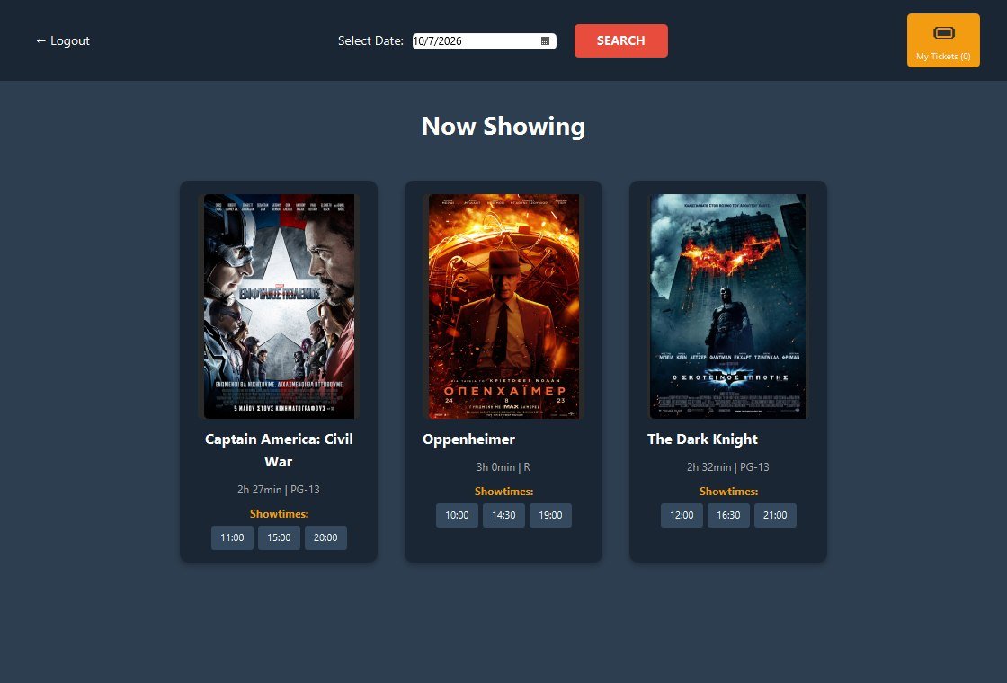This screenshot has width=1007, height=683.
Task: Pick the 16:30 Dark Knight showtime
Action: (x=728, y=515)
